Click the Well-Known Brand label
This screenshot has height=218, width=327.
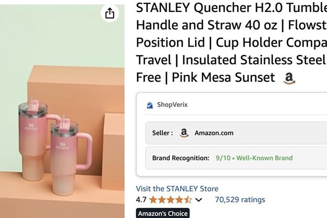click(x=264, y=158)
